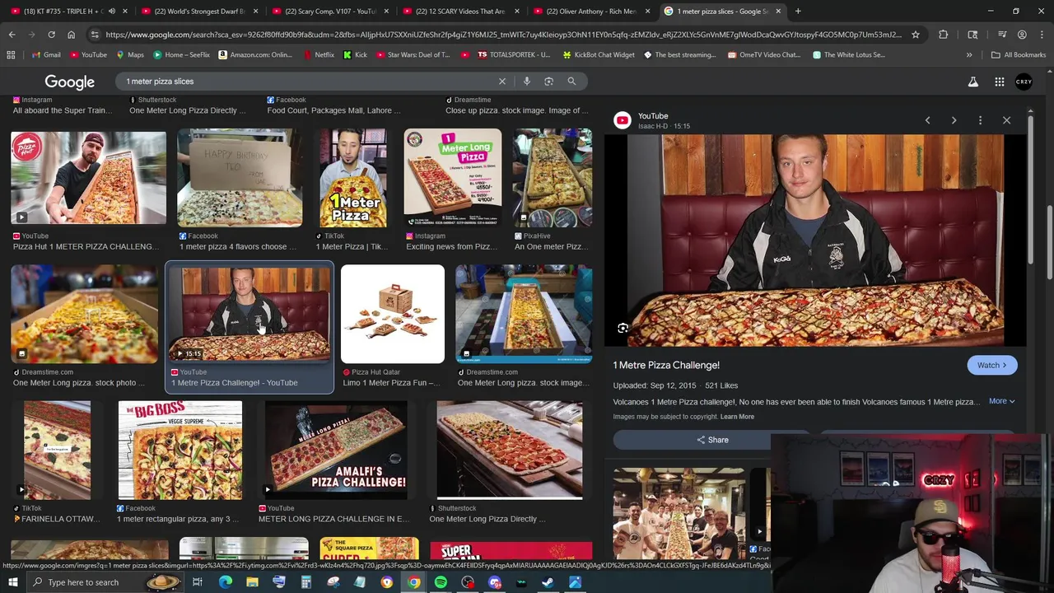The image size is (1054, 593).
Task: Open related group photo thumbnail below Share
Action: click(679, 513)
